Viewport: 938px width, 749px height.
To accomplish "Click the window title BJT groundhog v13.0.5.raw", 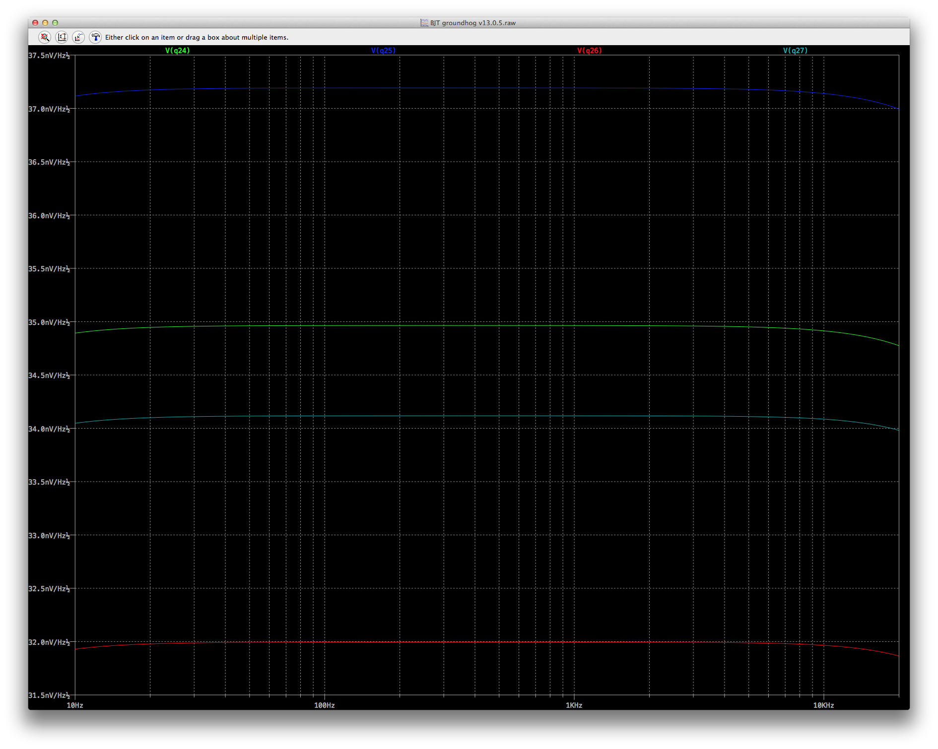I will (x=473, y=23).
